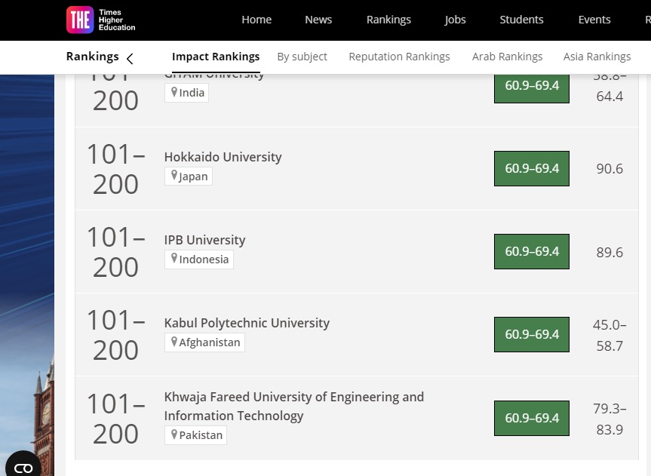Click the Times Higher Education logo
The width and height of the screenshot is (651, 476).
[100, 20]
